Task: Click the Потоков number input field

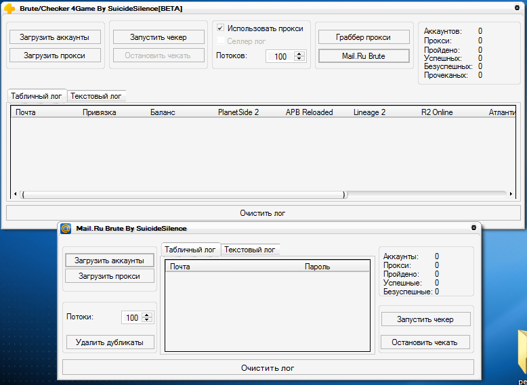Action: coord(279,57)
